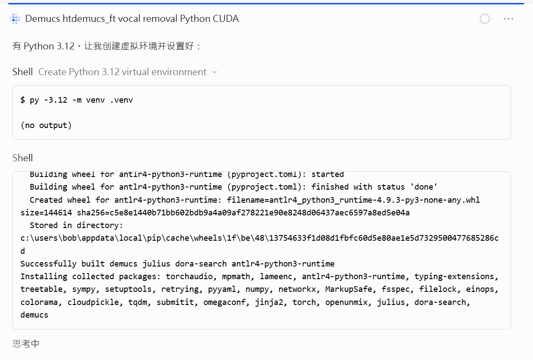Click the first 'Shell' step label
533x360 pixels.
click(22, 72)
